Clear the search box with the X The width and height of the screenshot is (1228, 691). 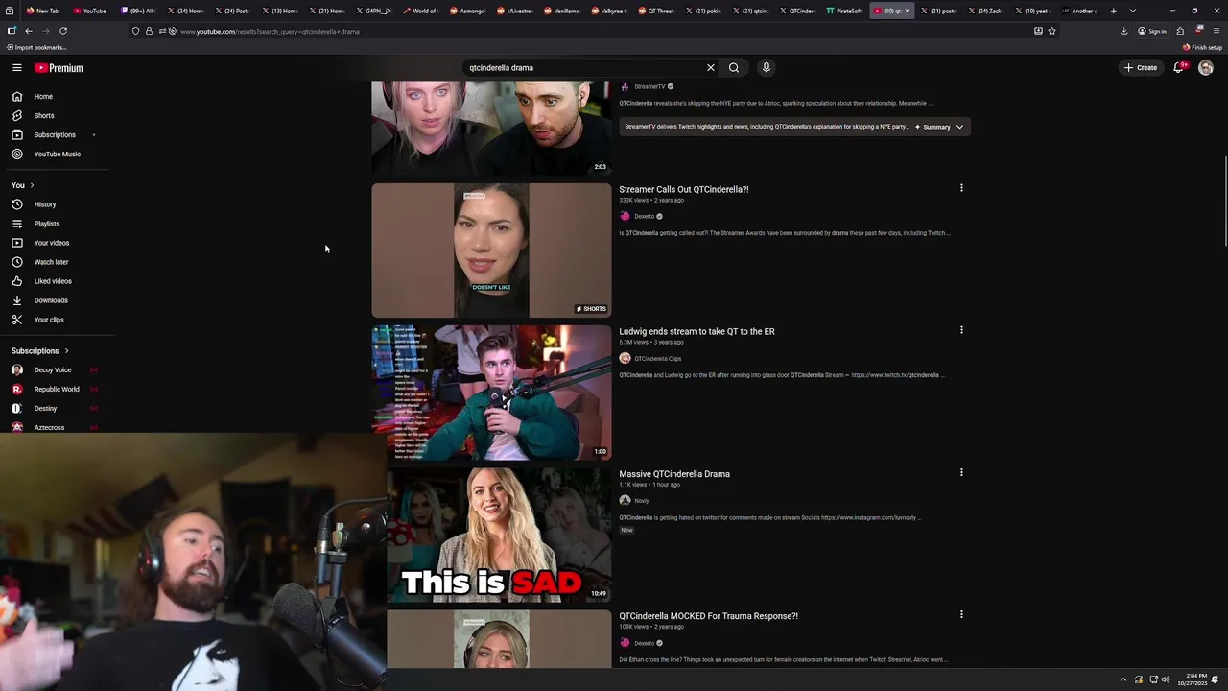(711, 68)
